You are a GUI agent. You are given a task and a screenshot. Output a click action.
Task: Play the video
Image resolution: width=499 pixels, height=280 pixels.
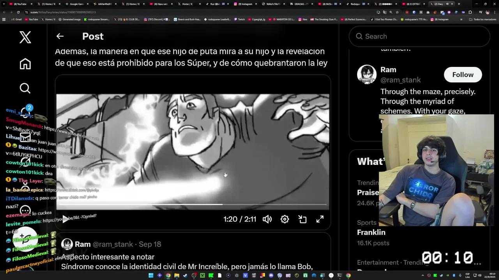[65, 219]
